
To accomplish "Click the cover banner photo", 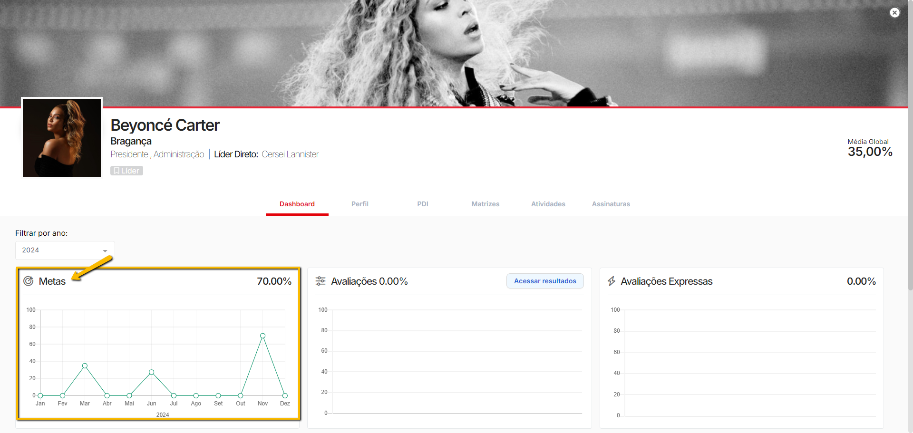I will (454, 53).
